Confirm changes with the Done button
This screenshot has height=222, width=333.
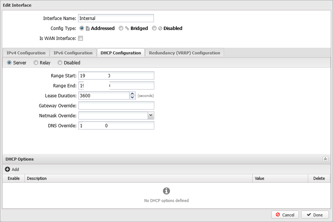[314, 215]
